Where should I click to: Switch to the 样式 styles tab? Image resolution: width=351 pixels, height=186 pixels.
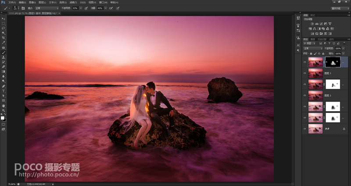312,15
